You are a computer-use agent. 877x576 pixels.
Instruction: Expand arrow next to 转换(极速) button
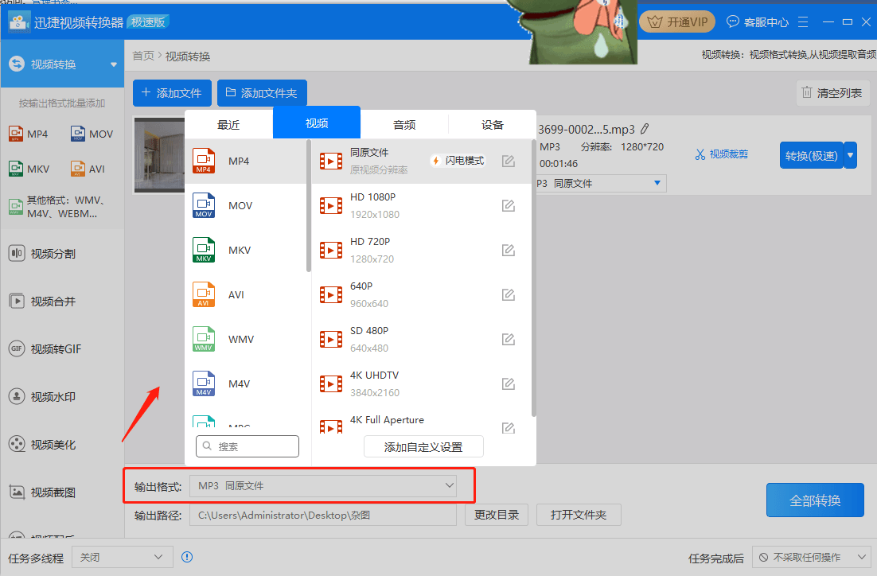coord(851,155)
